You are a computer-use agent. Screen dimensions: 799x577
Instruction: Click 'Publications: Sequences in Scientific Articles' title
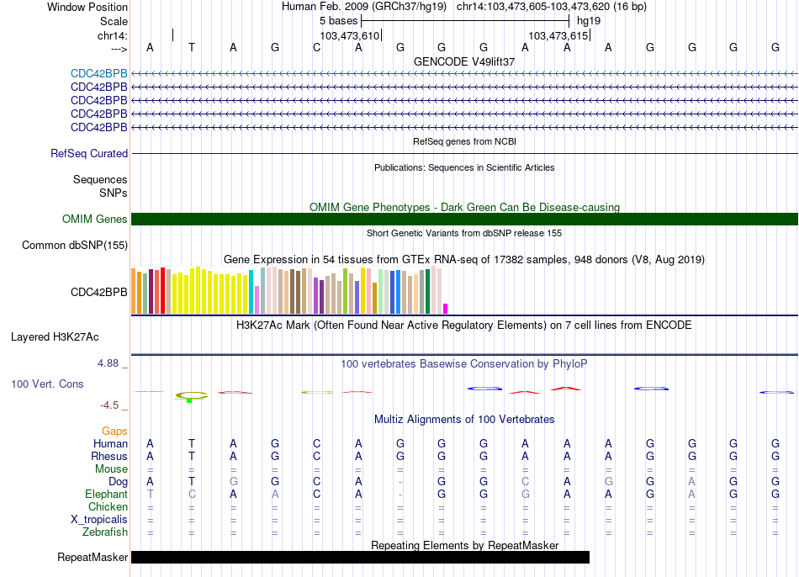tap(464, 167)
